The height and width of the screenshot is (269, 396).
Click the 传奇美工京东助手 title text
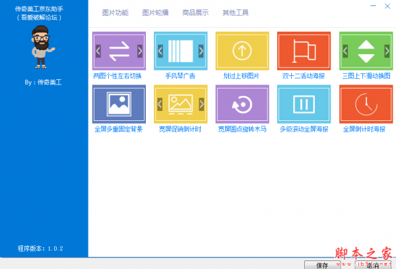pos(39,9)
